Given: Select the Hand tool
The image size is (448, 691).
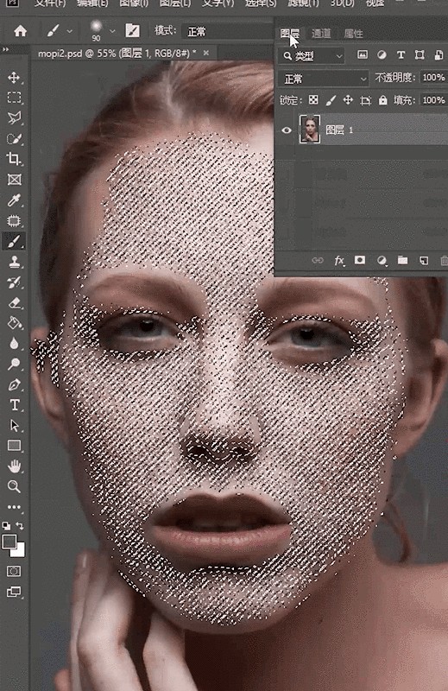Looking at the screenshot, I should point(14,466).
